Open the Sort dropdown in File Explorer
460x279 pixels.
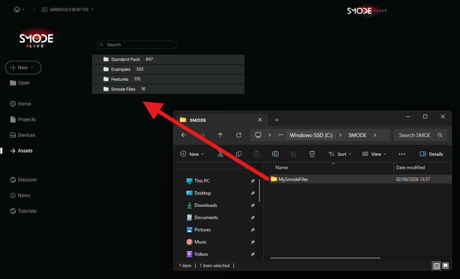tap(340, 154)
